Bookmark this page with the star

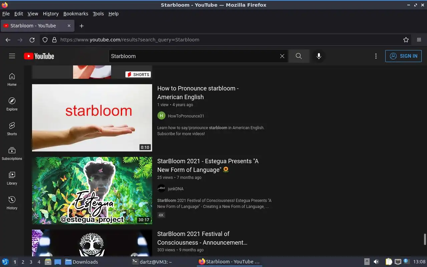pyautogui.click(x=406, y=40)
